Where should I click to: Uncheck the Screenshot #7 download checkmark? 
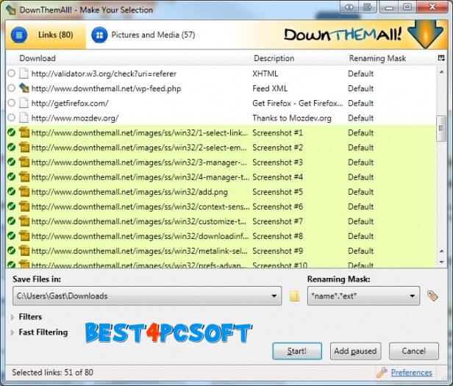[x=11, y=221]
